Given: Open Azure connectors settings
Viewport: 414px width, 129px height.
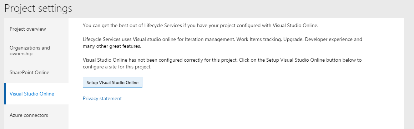Looking at the screenshot, I should 36,115.
